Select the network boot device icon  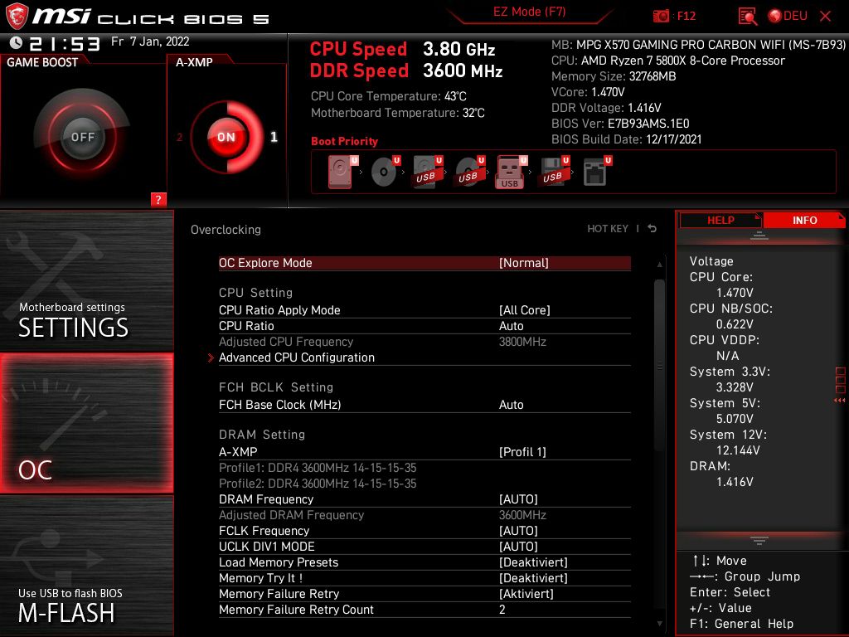click(x=597, y=172)
